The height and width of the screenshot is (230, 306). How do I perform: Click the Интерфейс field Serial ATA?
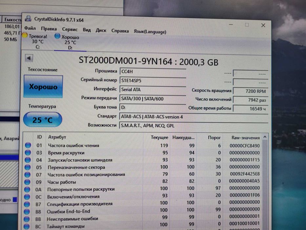coord(153,90)
